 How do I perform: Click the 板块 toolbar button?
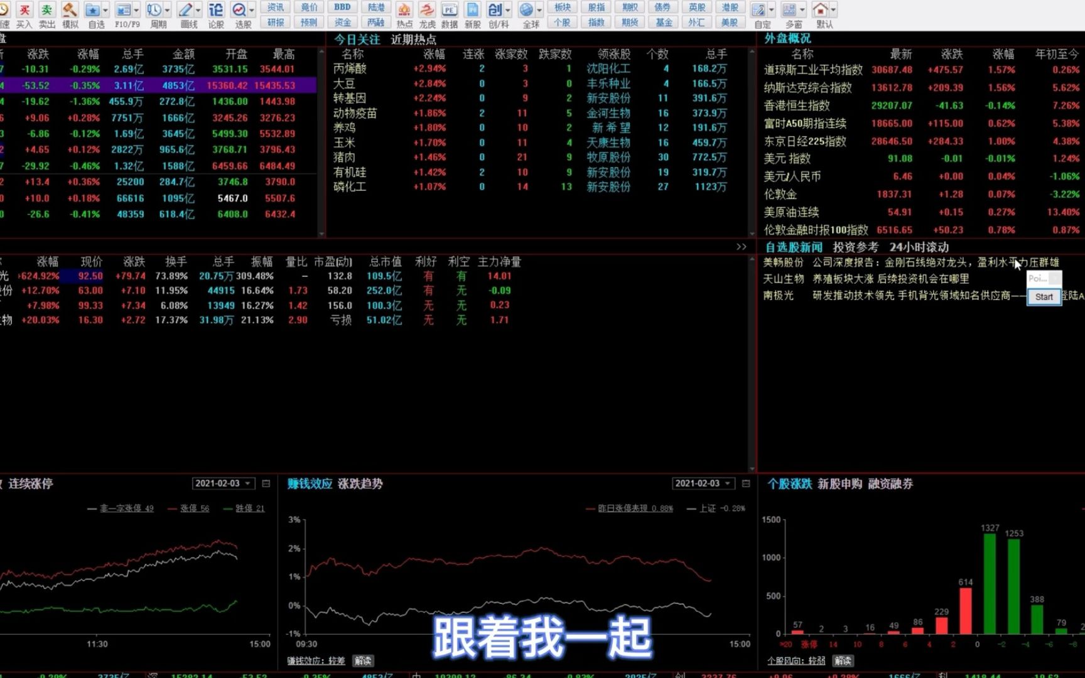click(562, 7)
